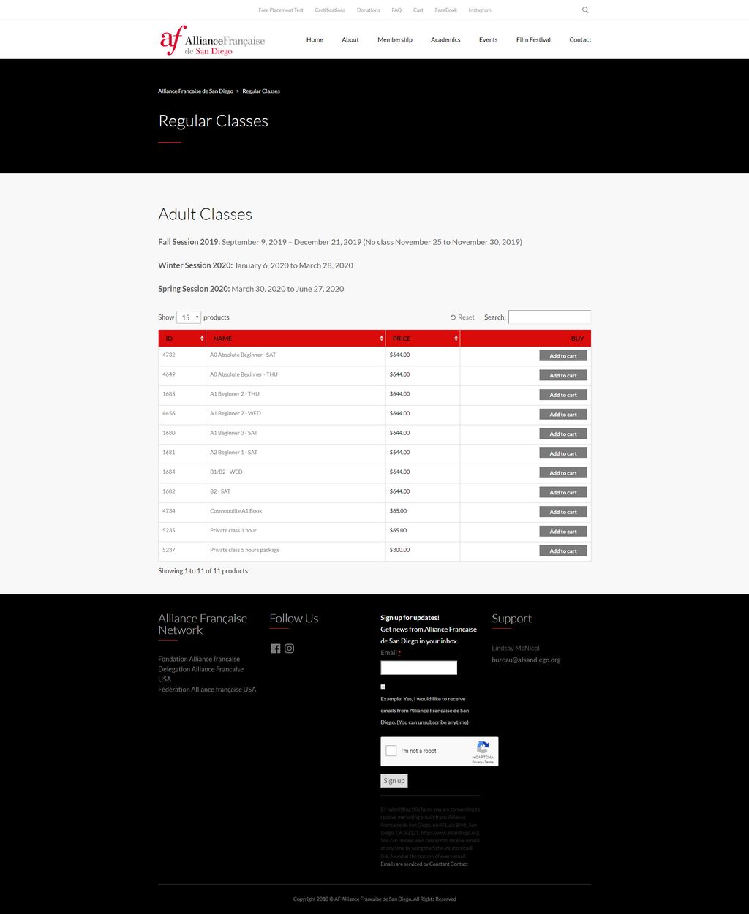Tick the I'm not a robot checkbox
749x914 pixels.
click(x=391, y=751)
